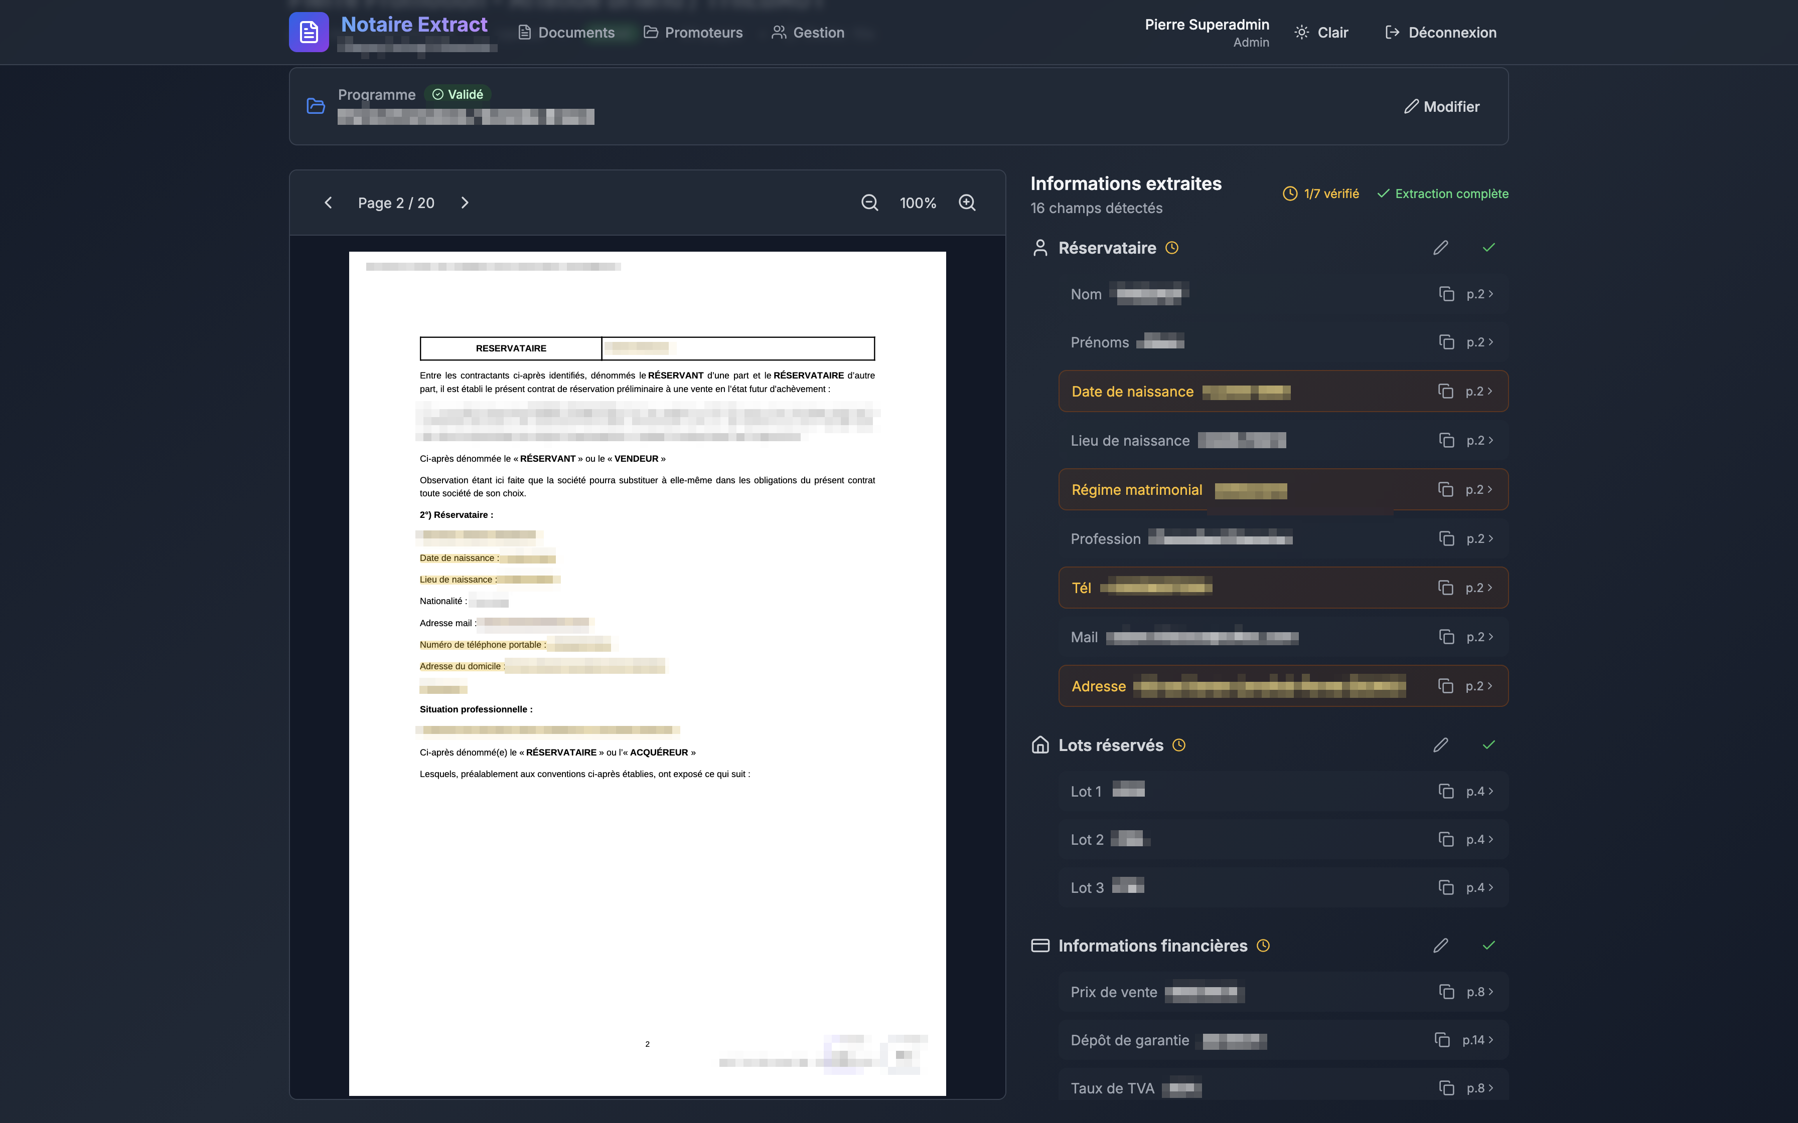The width and height of the screenshot is (1798, 1123).
Task: Edit the Réservataire section with pencil icon
Action: (1440, 248)
